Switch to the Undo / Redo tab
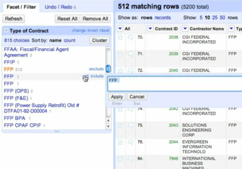242x169 pixels. 60,7
